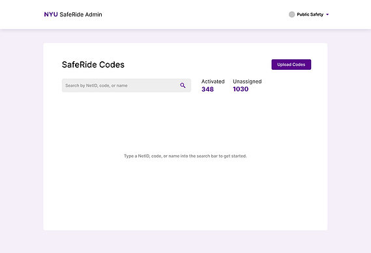371x253 pixels.
Task: Focus the NetID, code, or name search field
Action: [126, 85]
